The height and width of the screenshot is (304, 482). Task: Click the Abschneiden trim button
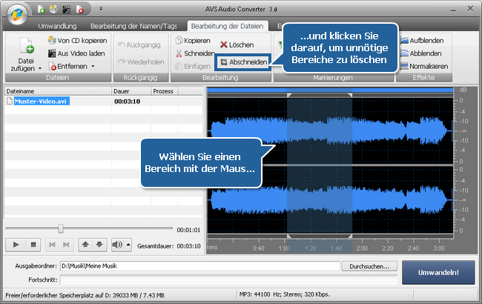tap(244, 62)
